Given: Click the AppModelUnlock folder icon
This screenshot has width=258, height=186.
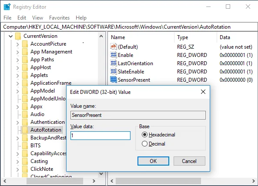Looking at the screenshot, I should pos(25,99).
